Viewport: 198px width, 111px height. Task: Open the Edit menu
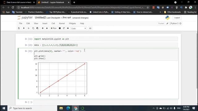28,23
